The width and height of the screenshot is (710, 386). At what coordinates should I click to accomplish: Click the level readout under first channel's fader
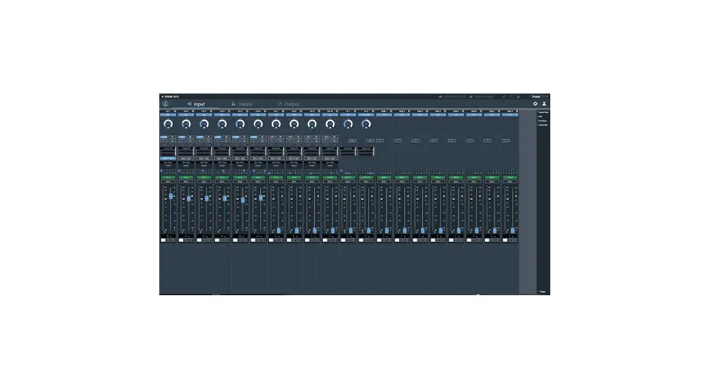point(168,236)
